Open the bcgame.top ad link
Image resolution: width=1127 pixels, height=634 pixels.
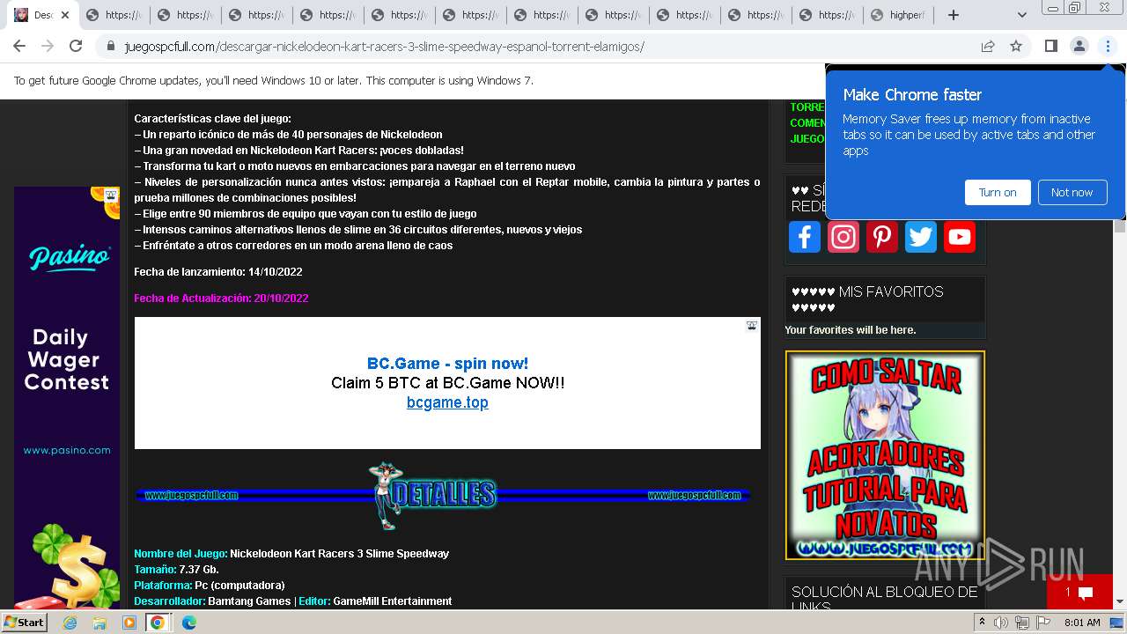pos(447,402)
